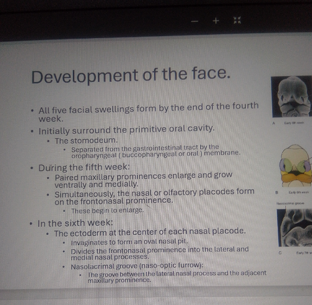Image resolution: width=312 pixels, height=305 pixels.
Task: Click text 'All five facial swellings form'
Action: coord(97,110)
